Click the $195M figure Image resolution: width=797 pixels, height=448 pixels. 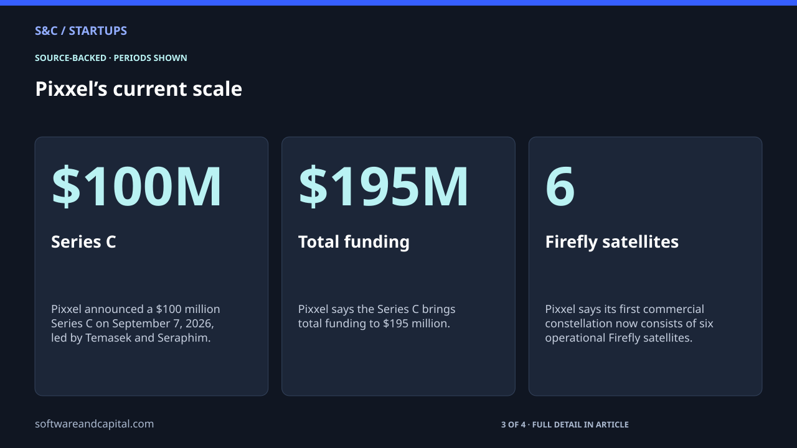click(x=384, y=186)
